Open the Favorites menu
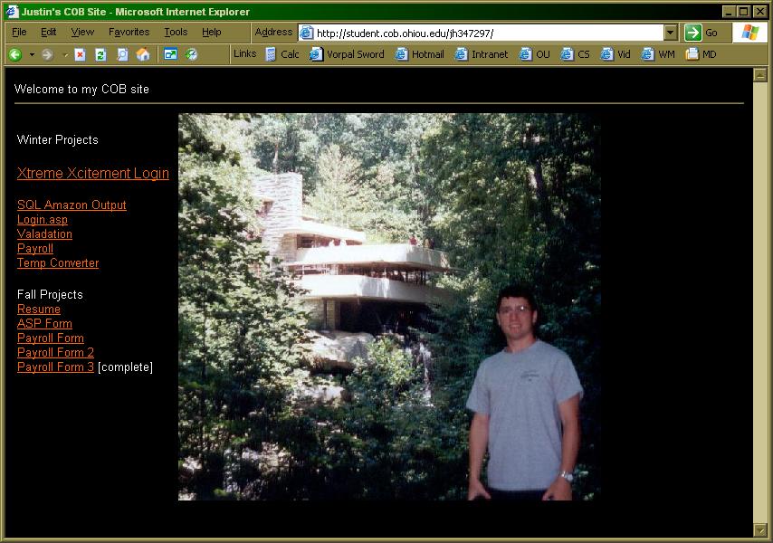Image resolution: width=773 pixels, height=543 pixels. click(x=129, y=32)
